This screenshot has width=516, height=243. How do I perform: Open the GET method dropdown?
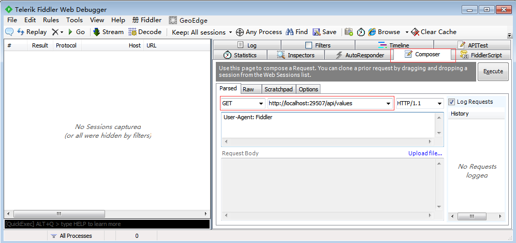click(x=243, y=103)
